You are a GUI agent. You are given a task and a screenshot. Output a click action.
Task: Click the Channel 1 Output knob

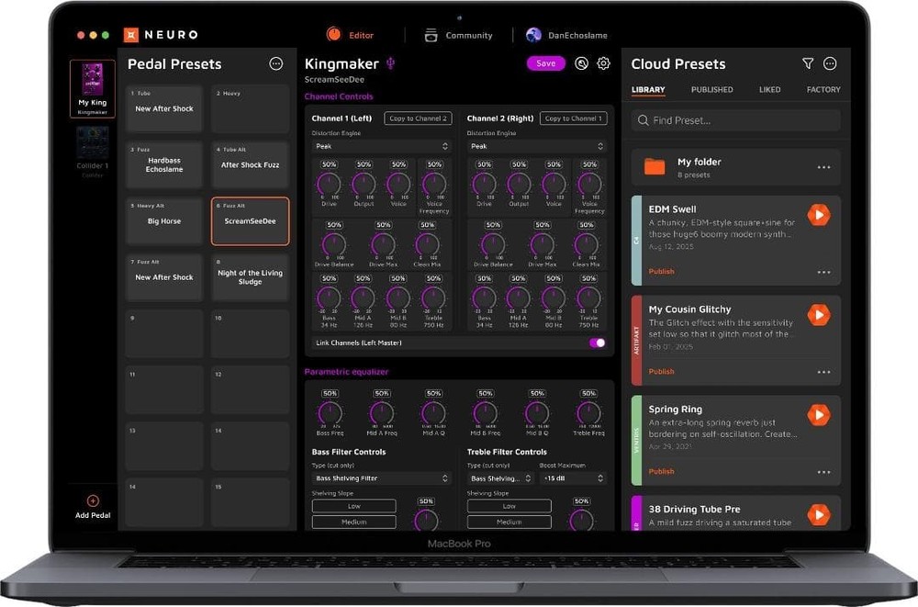[364, 184]
